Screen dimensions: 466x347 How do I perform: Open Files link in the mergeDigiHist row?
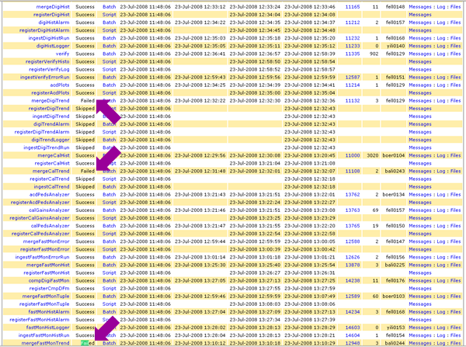tap(455, 6)
